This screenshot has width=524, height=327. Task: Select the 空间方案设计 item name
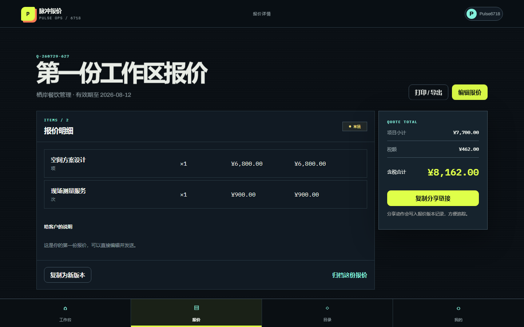pos(68,160)
